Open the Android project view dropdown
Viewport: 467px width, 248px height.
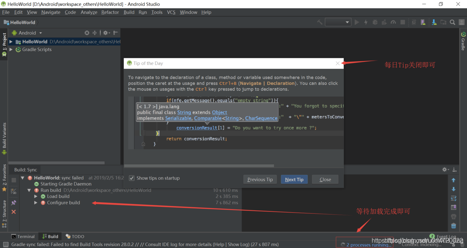27,33
